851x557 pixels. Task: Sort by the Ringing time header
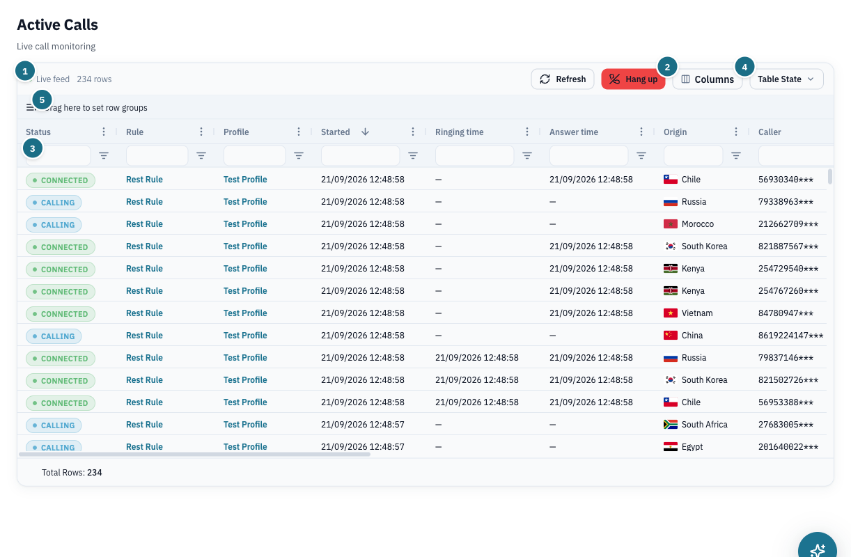(x=459, y=132)
